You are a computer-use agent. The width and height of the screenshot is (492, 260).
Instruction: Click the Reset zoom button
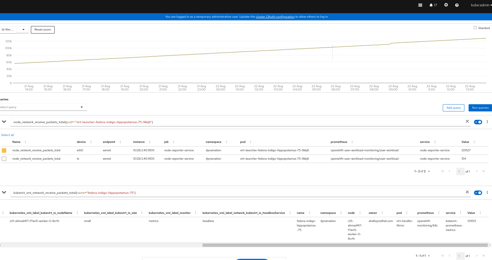click(43, 30)
